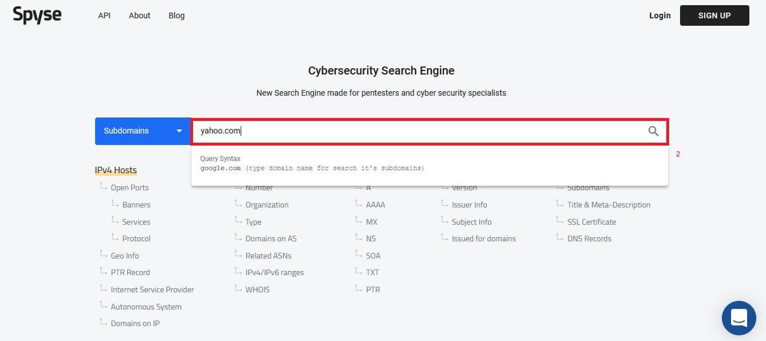Click the Spyse logo

click(37, 15)
